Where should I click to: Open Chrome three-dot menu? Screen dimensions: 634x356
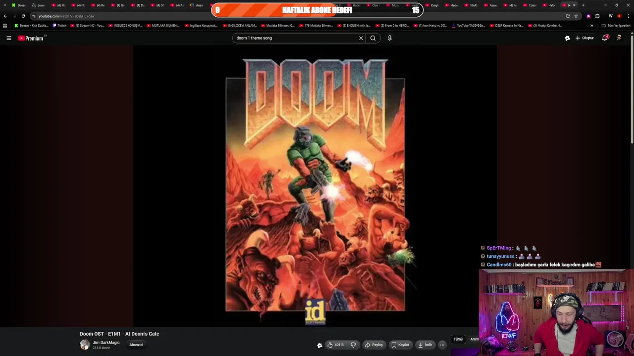coord(628,16)
